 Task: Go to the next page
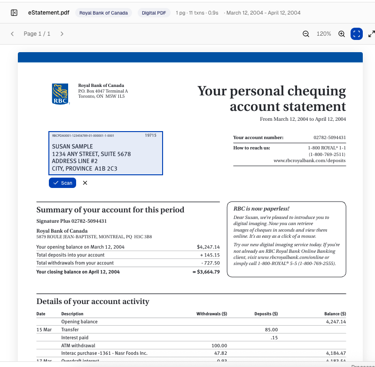click(62, 34)
